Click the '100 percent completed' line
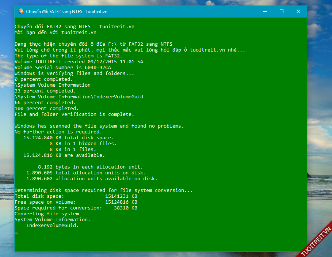 click(46, 109)
